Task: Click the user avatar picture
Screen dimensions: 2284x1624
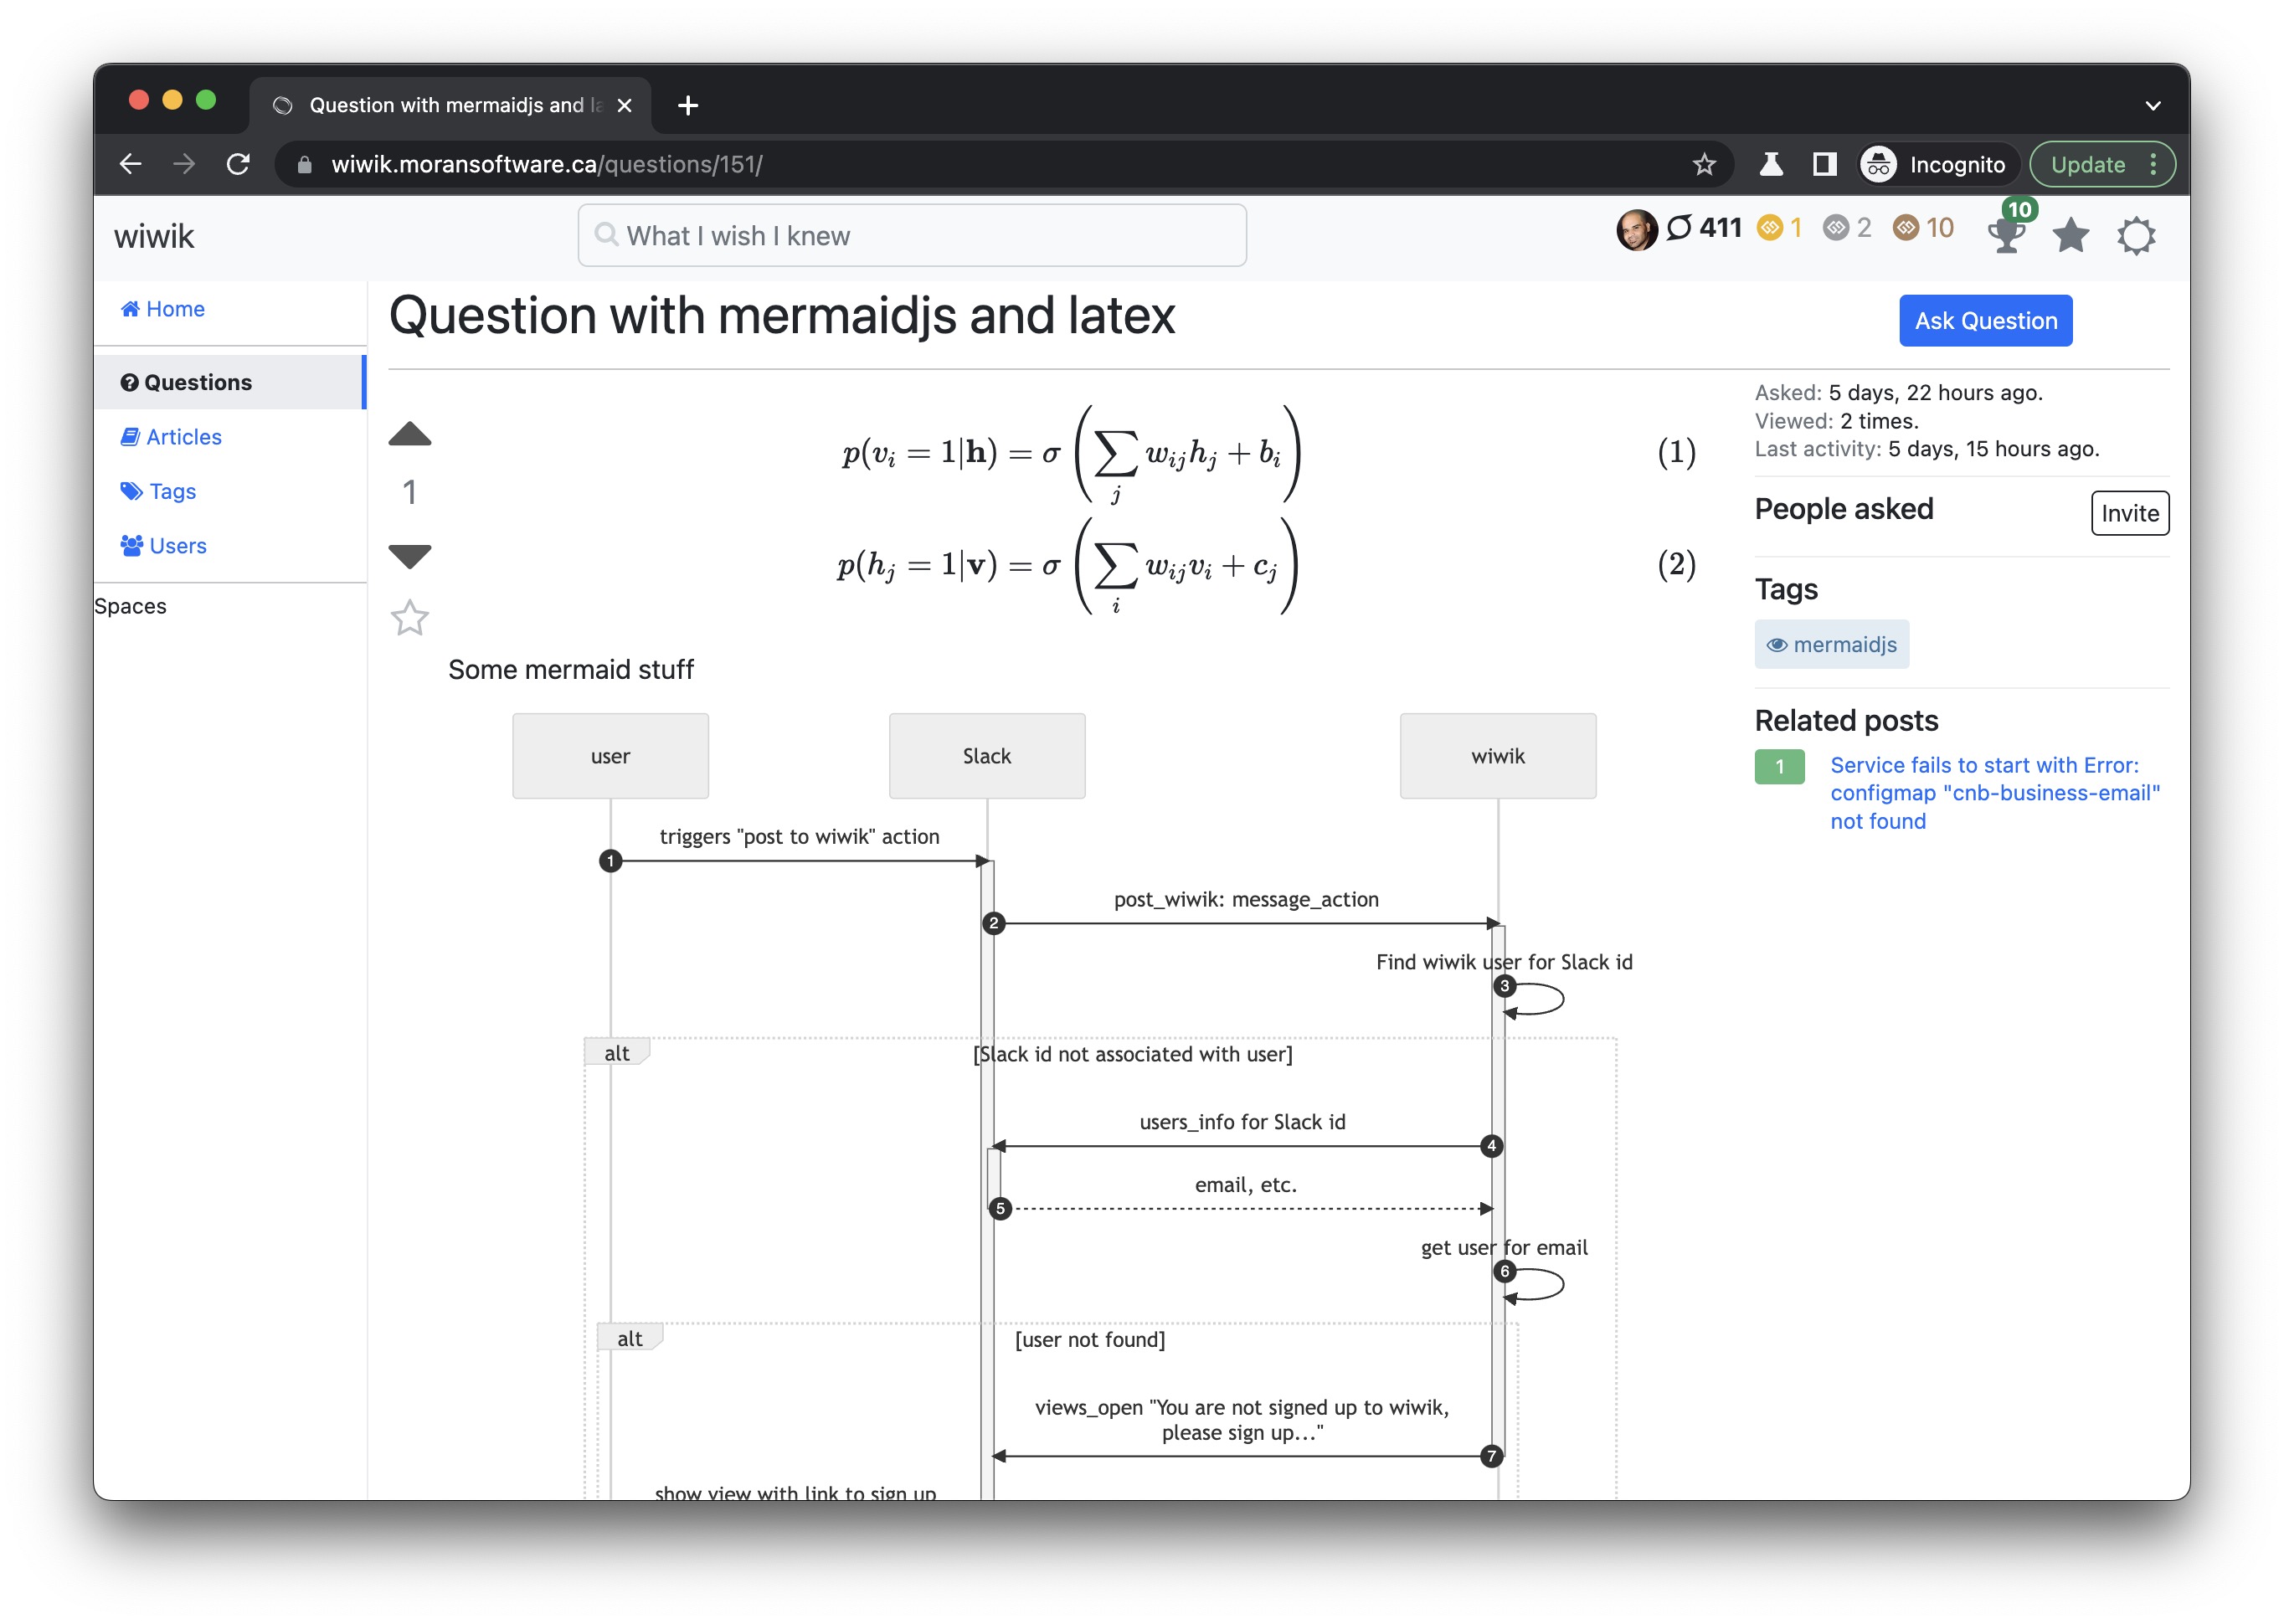Action: coord(1636,230)
